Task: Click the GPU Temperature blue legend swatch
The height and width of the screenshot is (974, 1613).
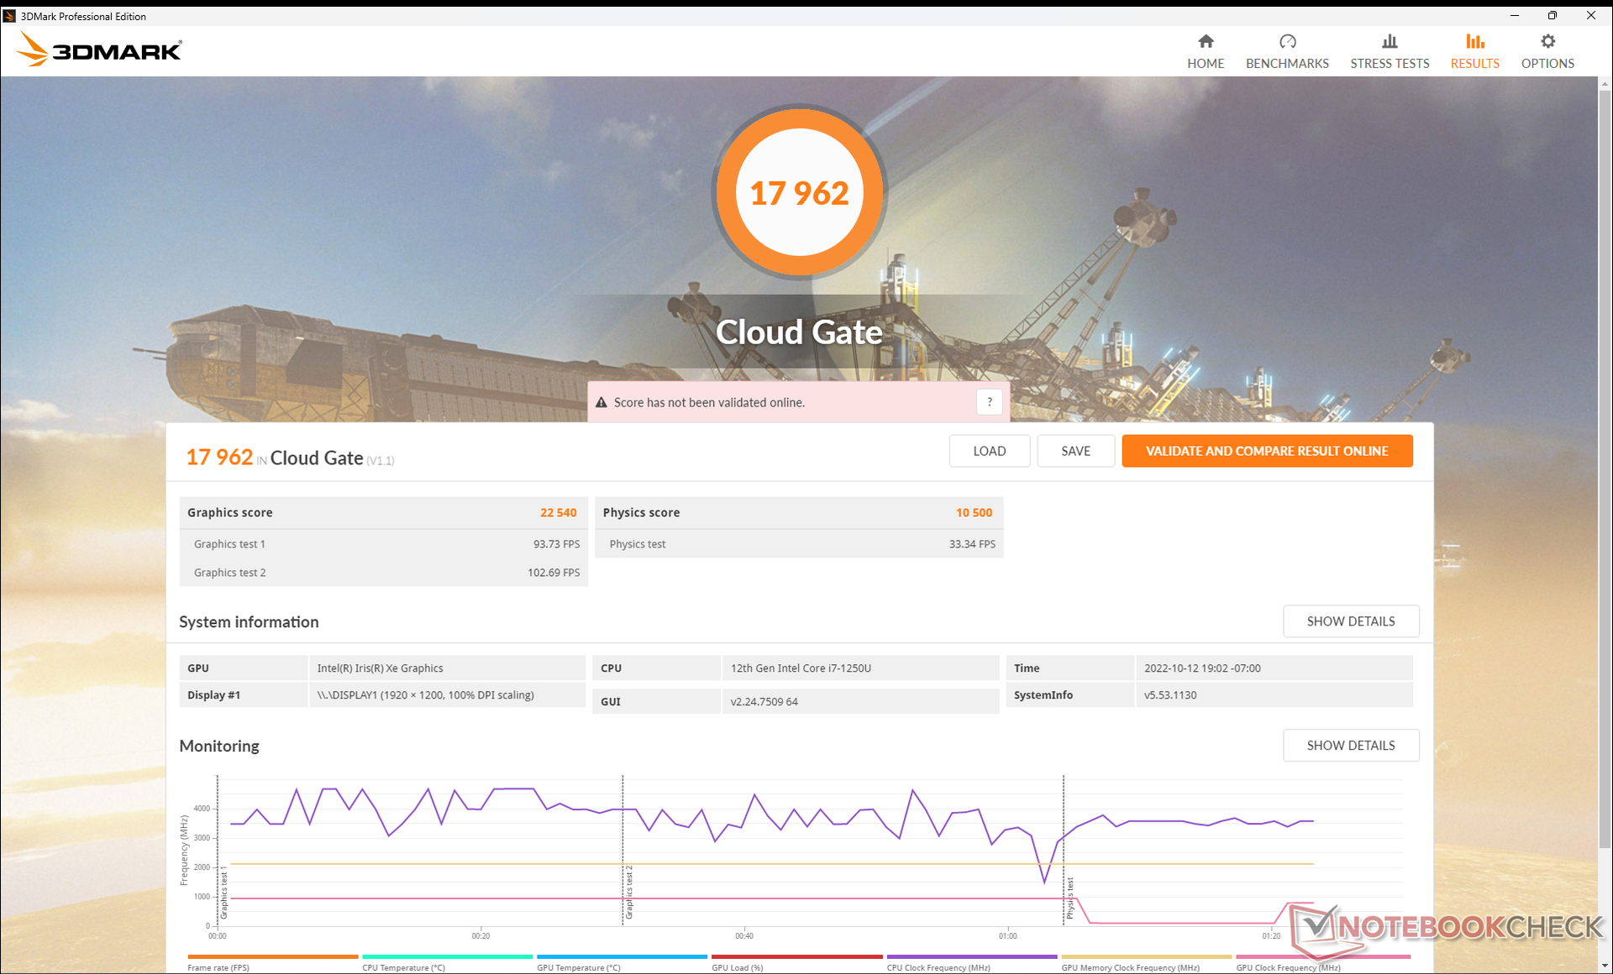Action: (x=622, y=956)
